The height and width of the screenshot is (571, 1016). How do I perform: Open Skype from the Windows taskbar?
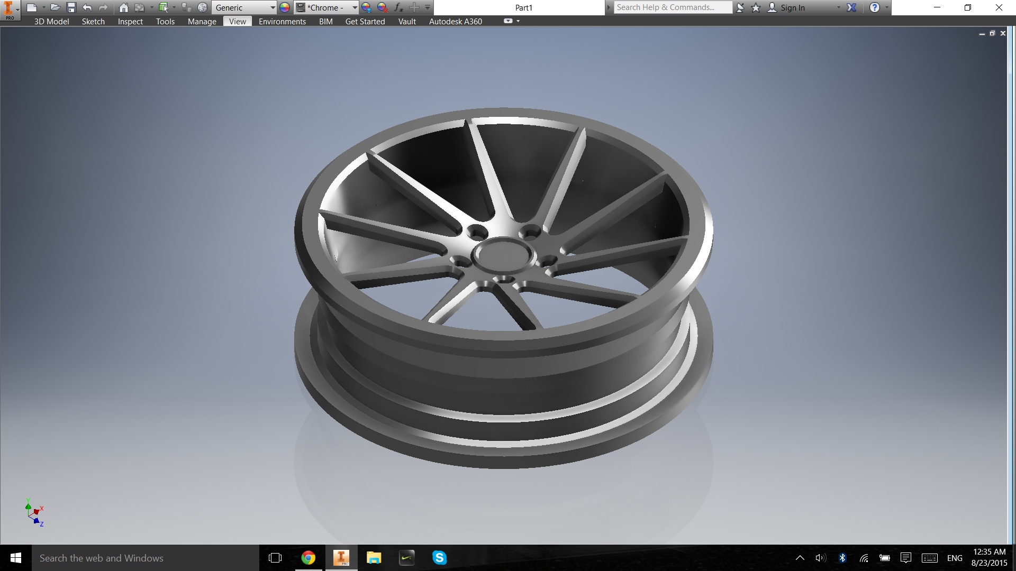pyautogui.click(x=439, y=558)
